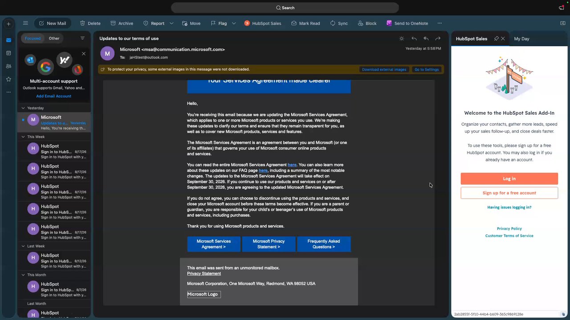Sync the mailbox
This screenshot has height=320, width=570.
point(339,23)
